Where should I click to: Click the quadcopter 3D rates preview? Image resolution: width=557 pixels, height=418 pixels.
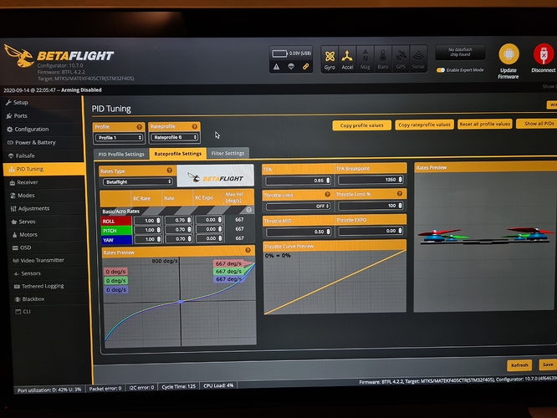pyautogui.click(x=485, y=242)
